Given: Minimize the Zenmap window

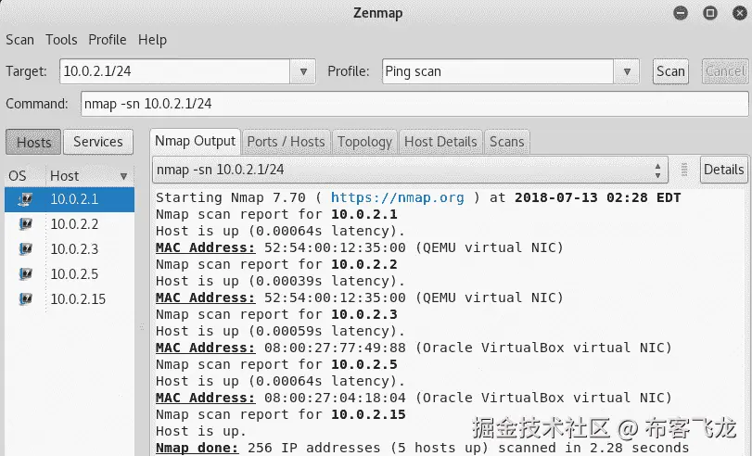Looking at the screenshot, I should coord(680,13).
